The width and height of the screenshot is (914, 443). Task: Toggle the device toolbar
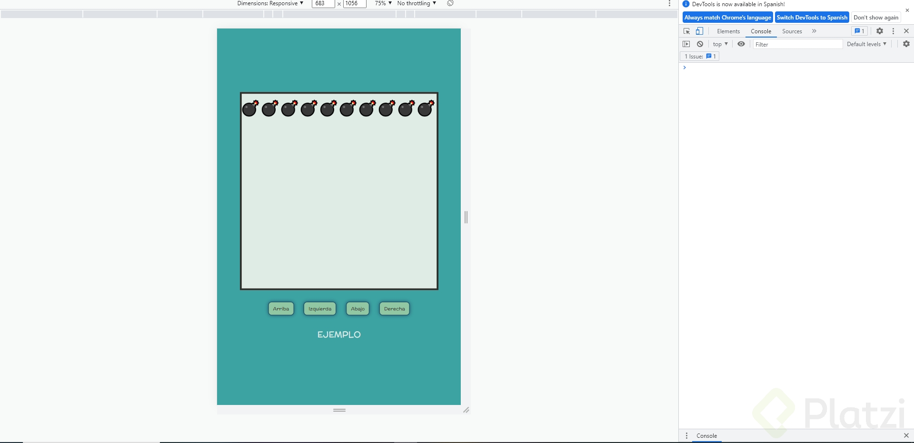click(699, 31)
